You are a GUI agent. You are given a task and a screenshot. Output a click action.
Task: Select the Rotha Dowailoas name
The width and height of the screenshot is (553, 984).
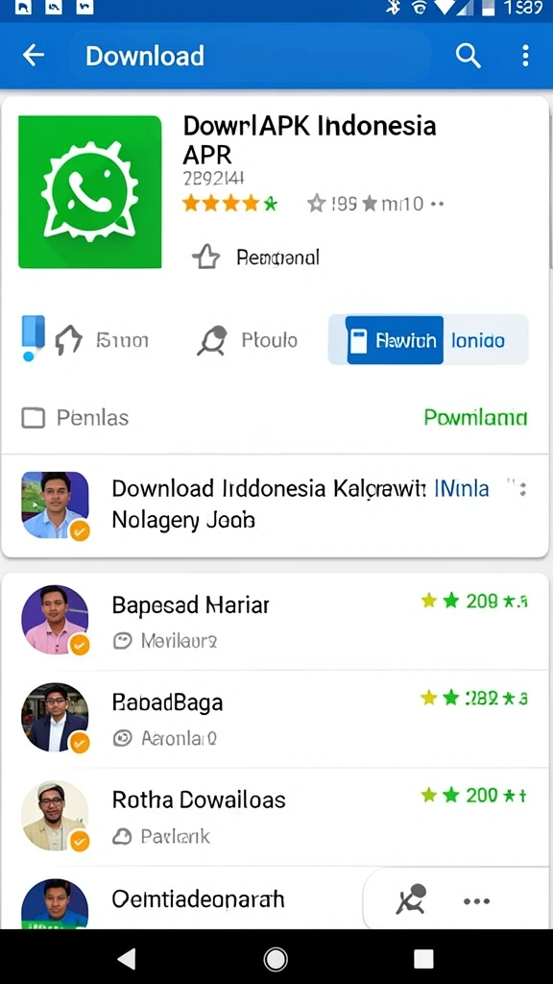pos(199,799)
